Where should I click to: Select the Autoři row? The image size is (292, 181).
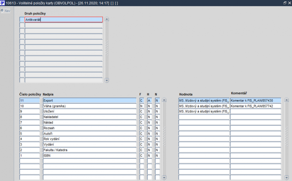89,134
